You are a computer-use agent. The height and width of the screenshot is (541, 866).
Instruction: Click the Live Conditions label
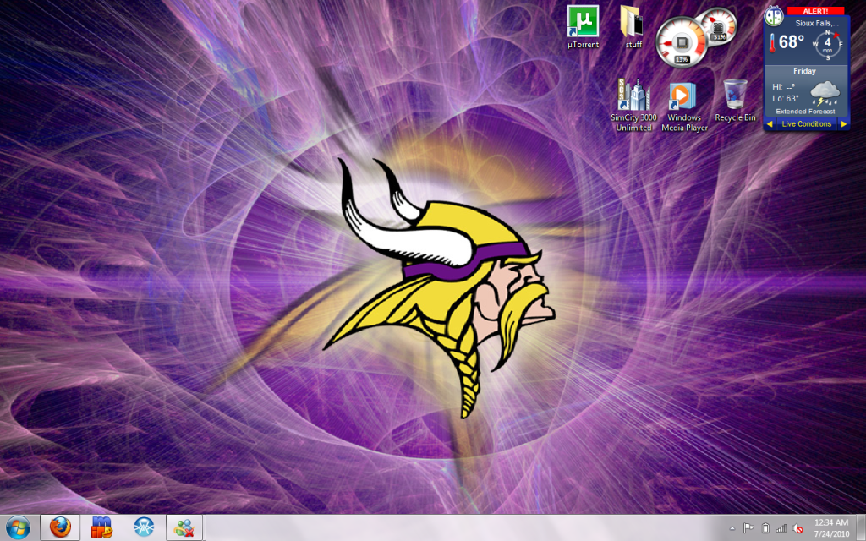point(806,124)
